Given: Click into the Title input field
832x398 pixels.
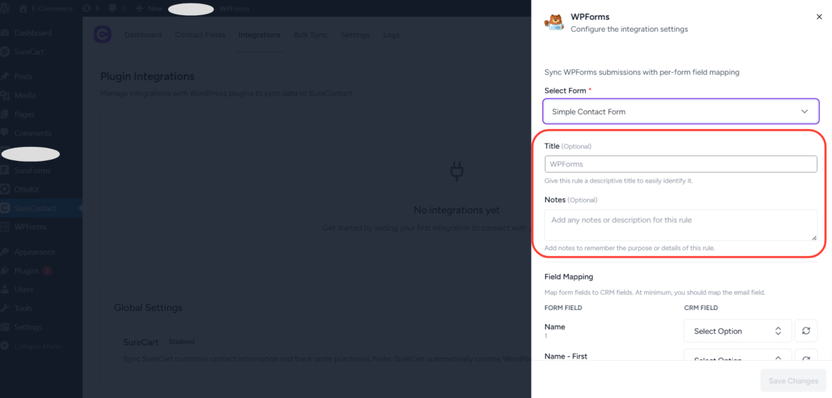Looking at the screenshot, I should (x=680, y=164).
